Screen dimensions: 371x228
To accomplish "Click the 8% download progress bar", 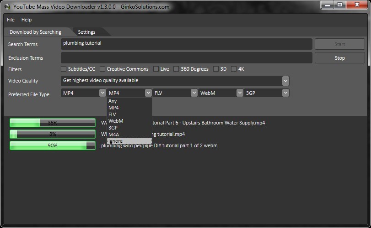I will (53, 134).
